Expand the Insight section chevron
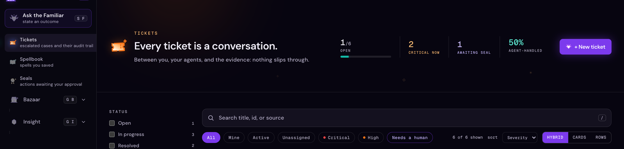The image size is (624, 149). coord(83,122)
